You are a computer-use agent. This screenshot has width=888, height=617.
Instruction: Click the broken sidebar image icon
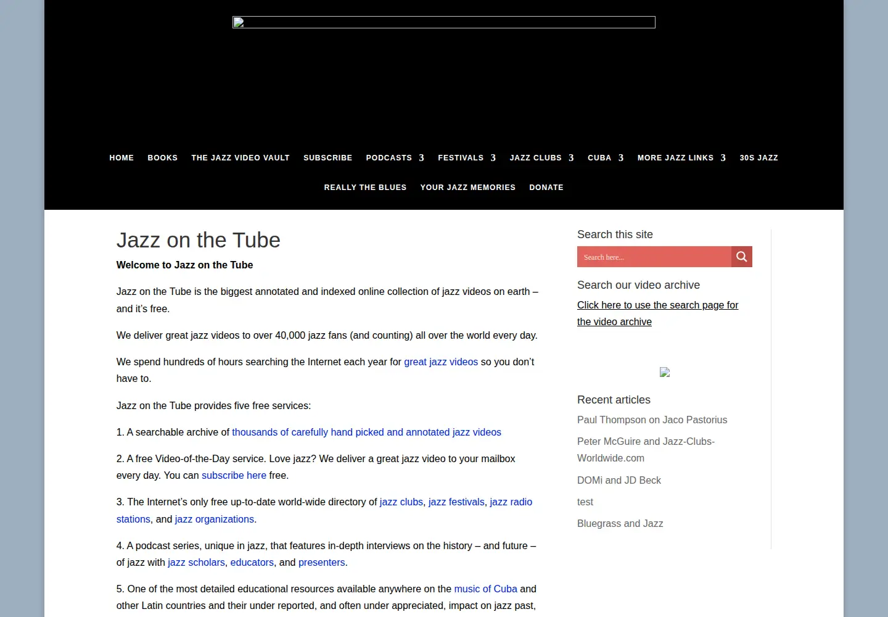pyautogui.click(x=665, y=372)
